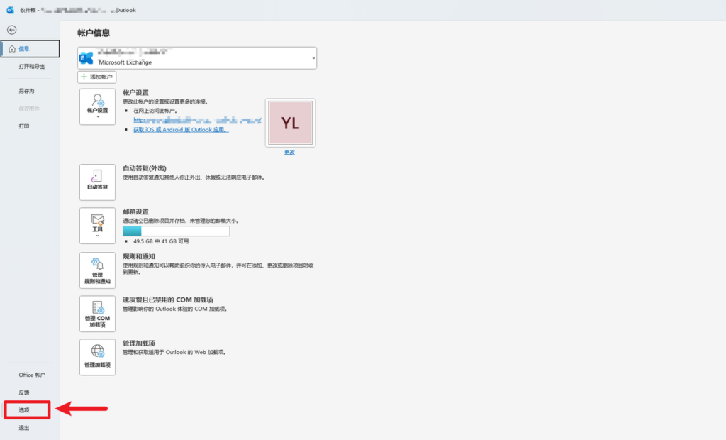Click the mailbox storage progress bar
The image size is (726, 440).
[x=176, y=231]
